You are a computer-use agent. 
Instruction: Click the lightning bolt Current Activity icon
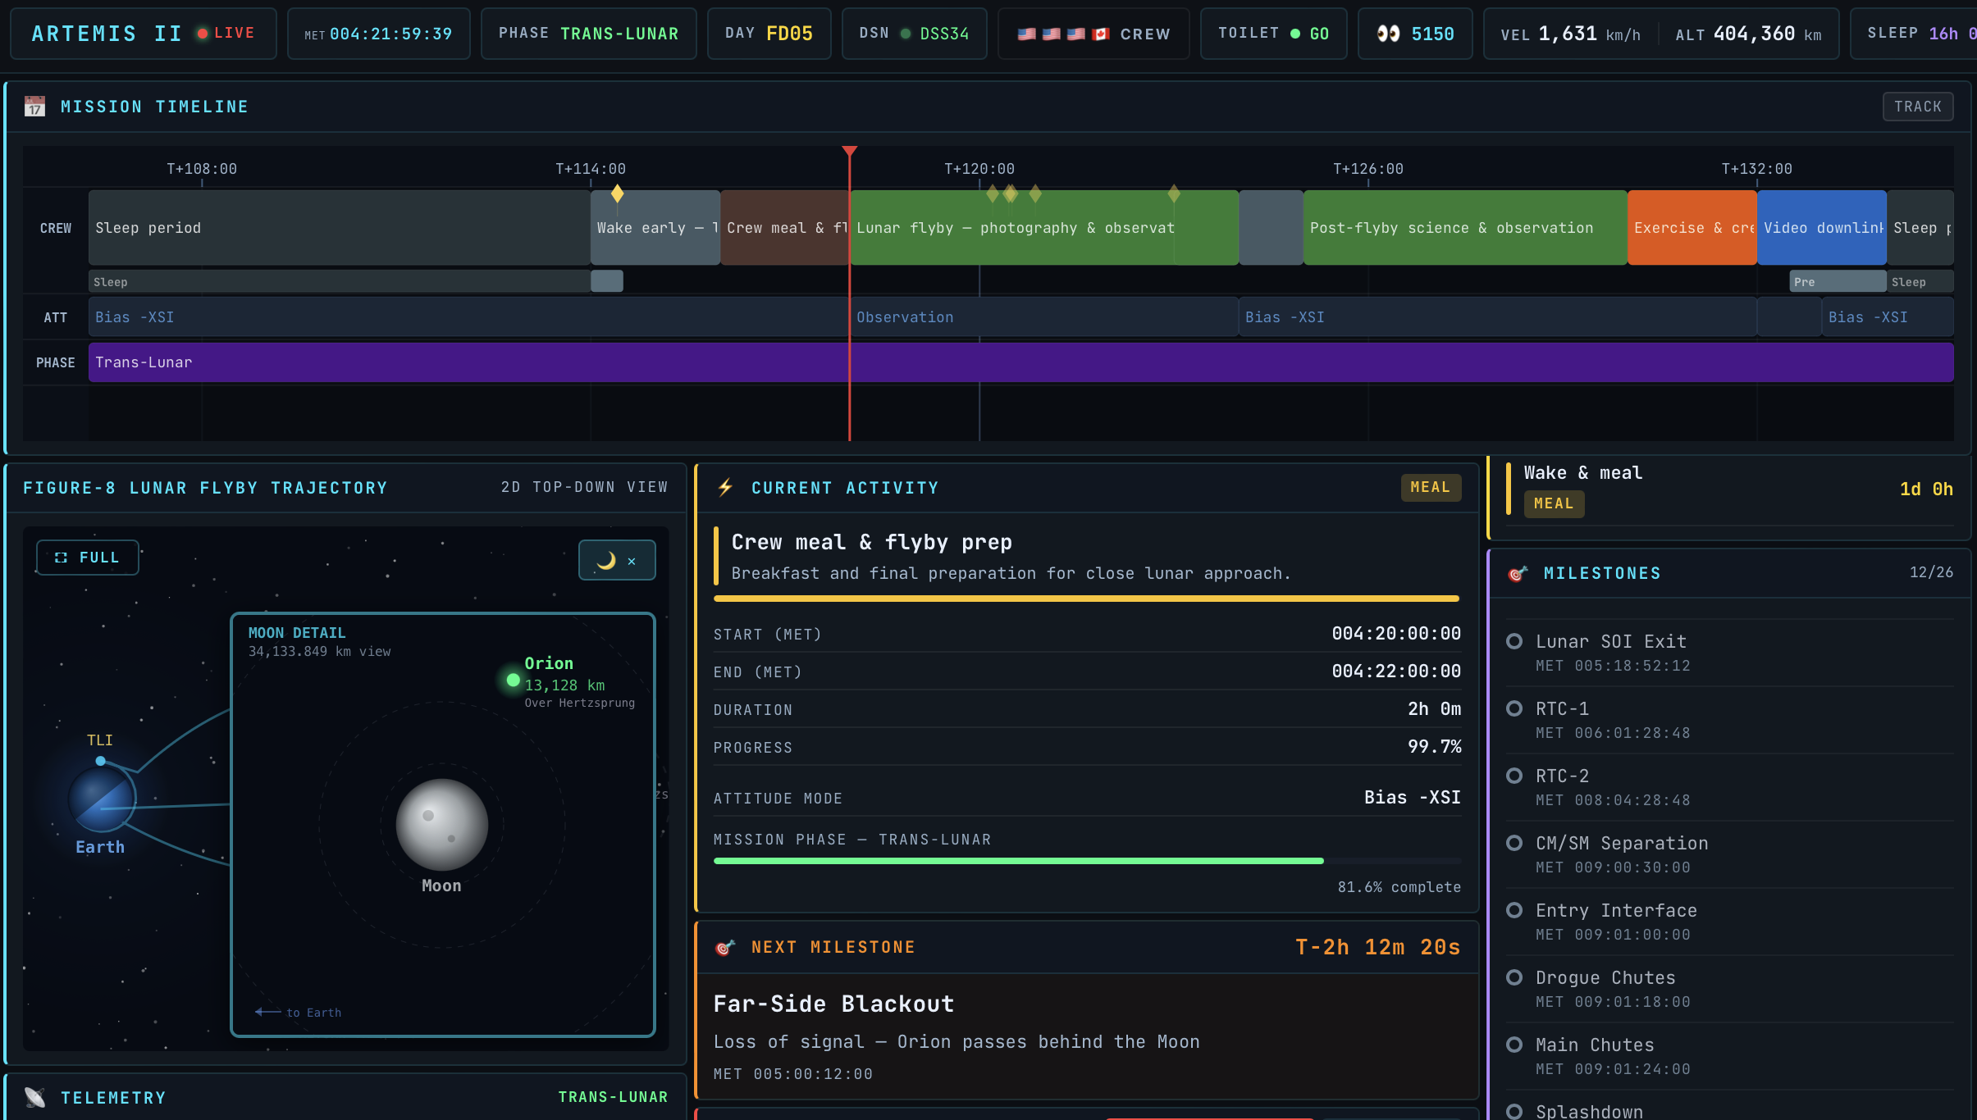pyautogui.click(x=725, y=488)
